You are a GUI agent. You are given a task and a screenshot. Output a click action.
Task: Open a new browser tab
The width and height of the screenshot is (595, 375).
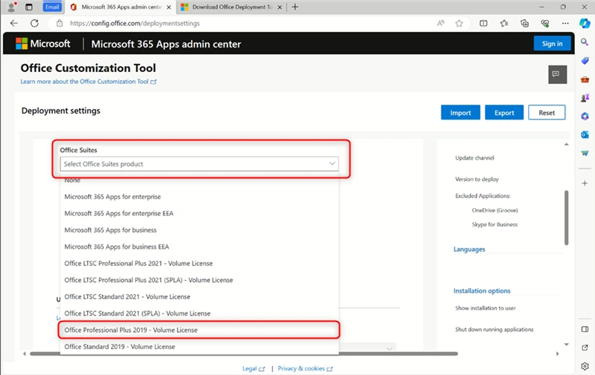pos(295,7)
